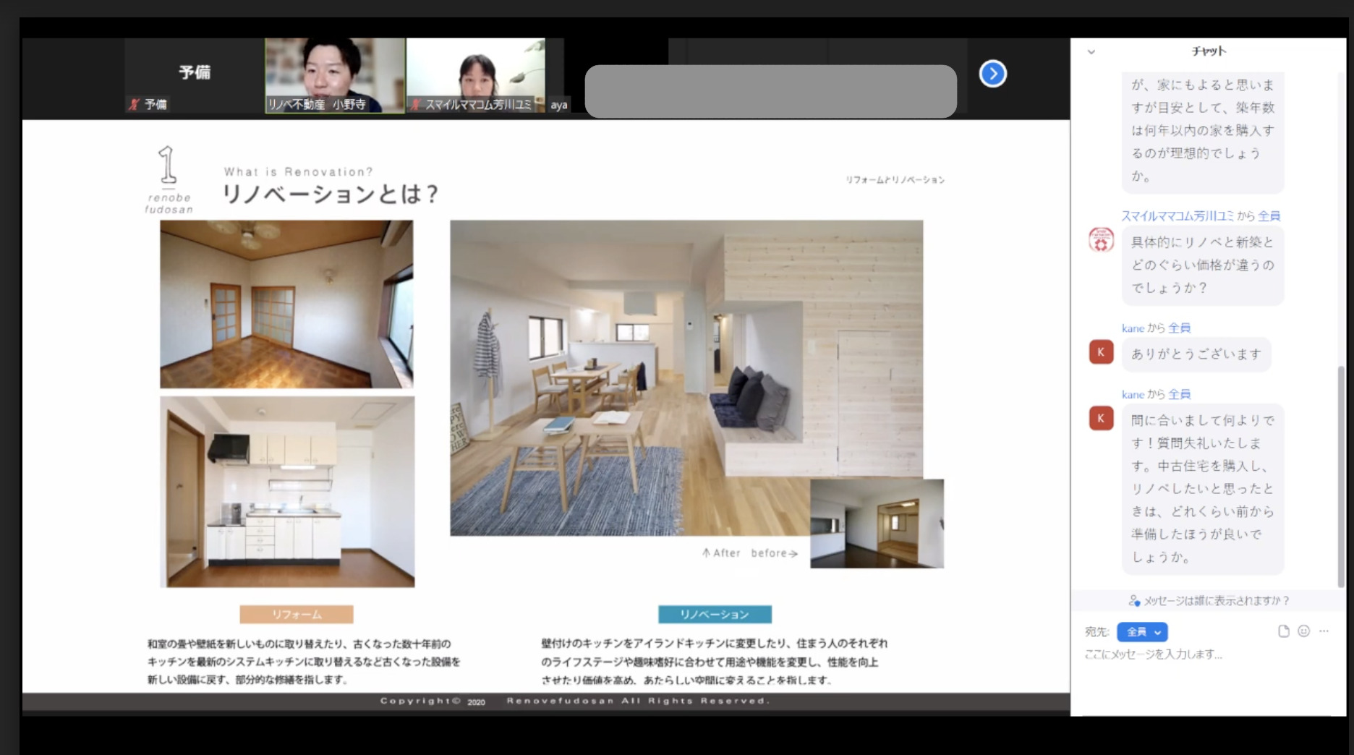Click the チャット panel title
Image resolution: width=1354 pixels, height=755 pixels.
click(x=1209, y=51)
